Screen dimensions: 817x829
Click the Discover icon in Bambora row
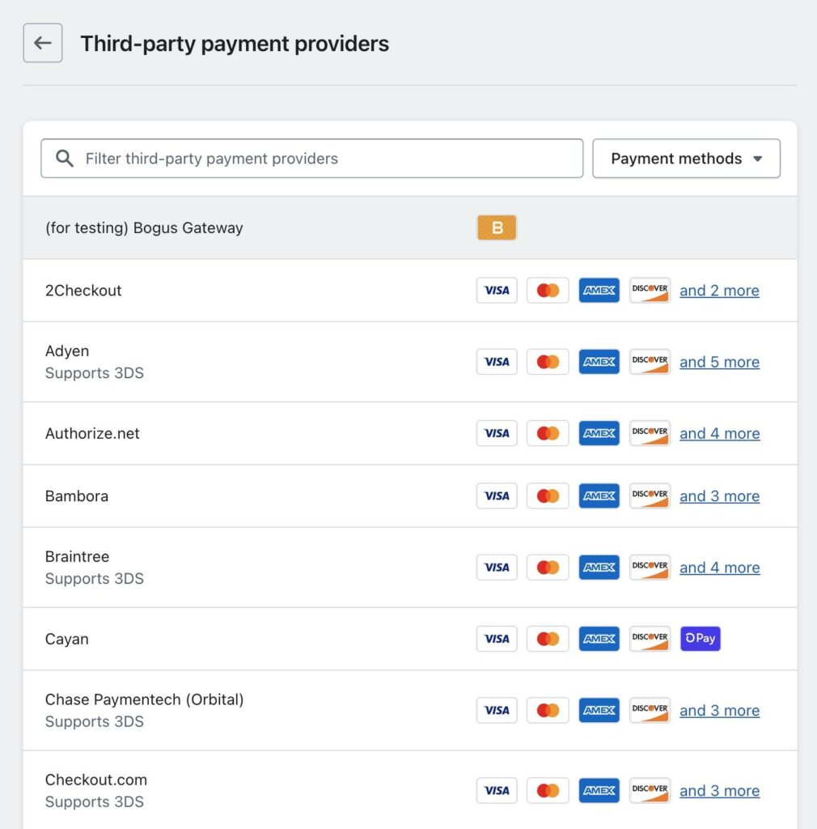tap(650, 495)
